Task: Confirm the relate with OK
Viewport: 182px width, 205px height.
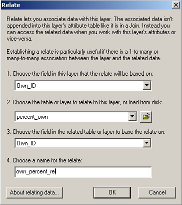Action: click(112, 192)
